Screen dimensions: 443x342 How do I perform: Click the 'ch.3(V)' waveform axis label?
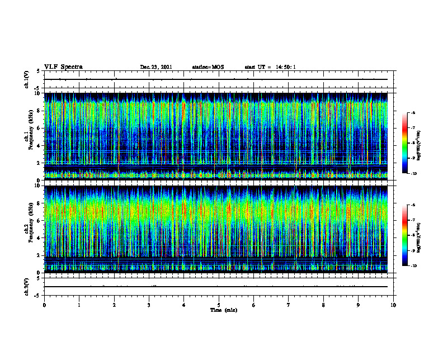(27, 287)
